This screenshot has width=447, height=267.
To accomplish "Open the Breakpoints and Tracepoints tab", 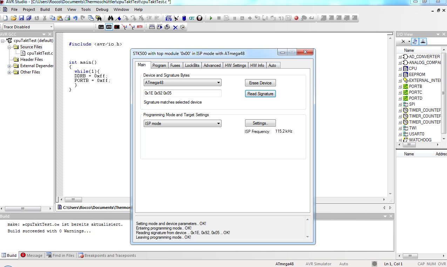I will pos(107,255).
